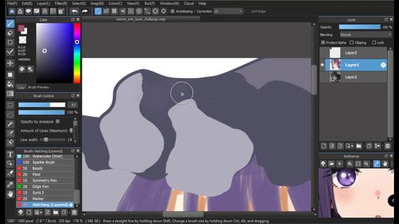The width and height of the screenshot is (399, 224).
Task: Hide Layer1 using its visibility dot
Action: 322,65
